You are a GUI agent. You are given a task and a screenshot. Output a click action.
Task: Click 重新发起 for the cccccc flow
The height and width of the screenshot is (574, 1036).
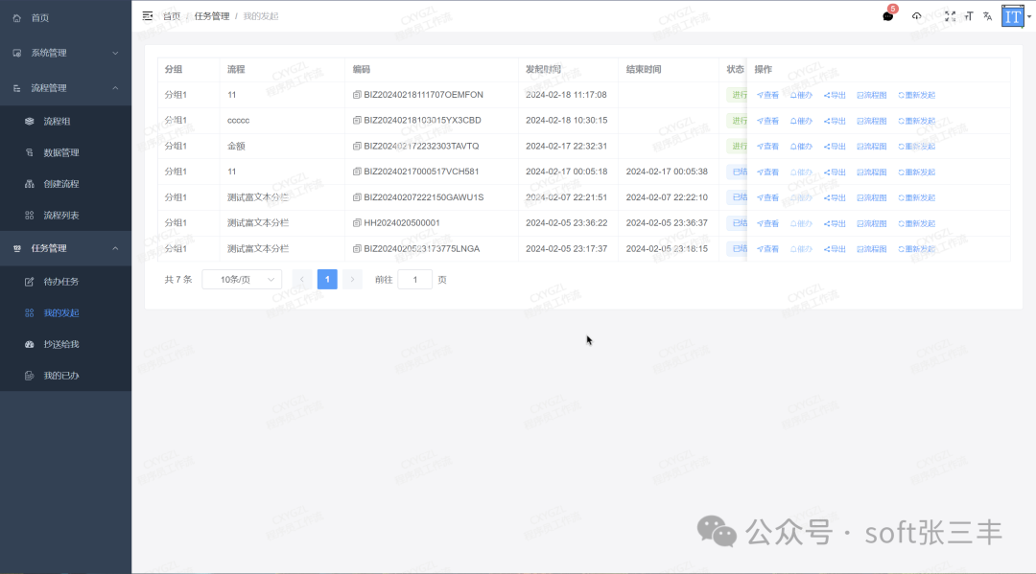pyautogui.click(x=916, y=120)
